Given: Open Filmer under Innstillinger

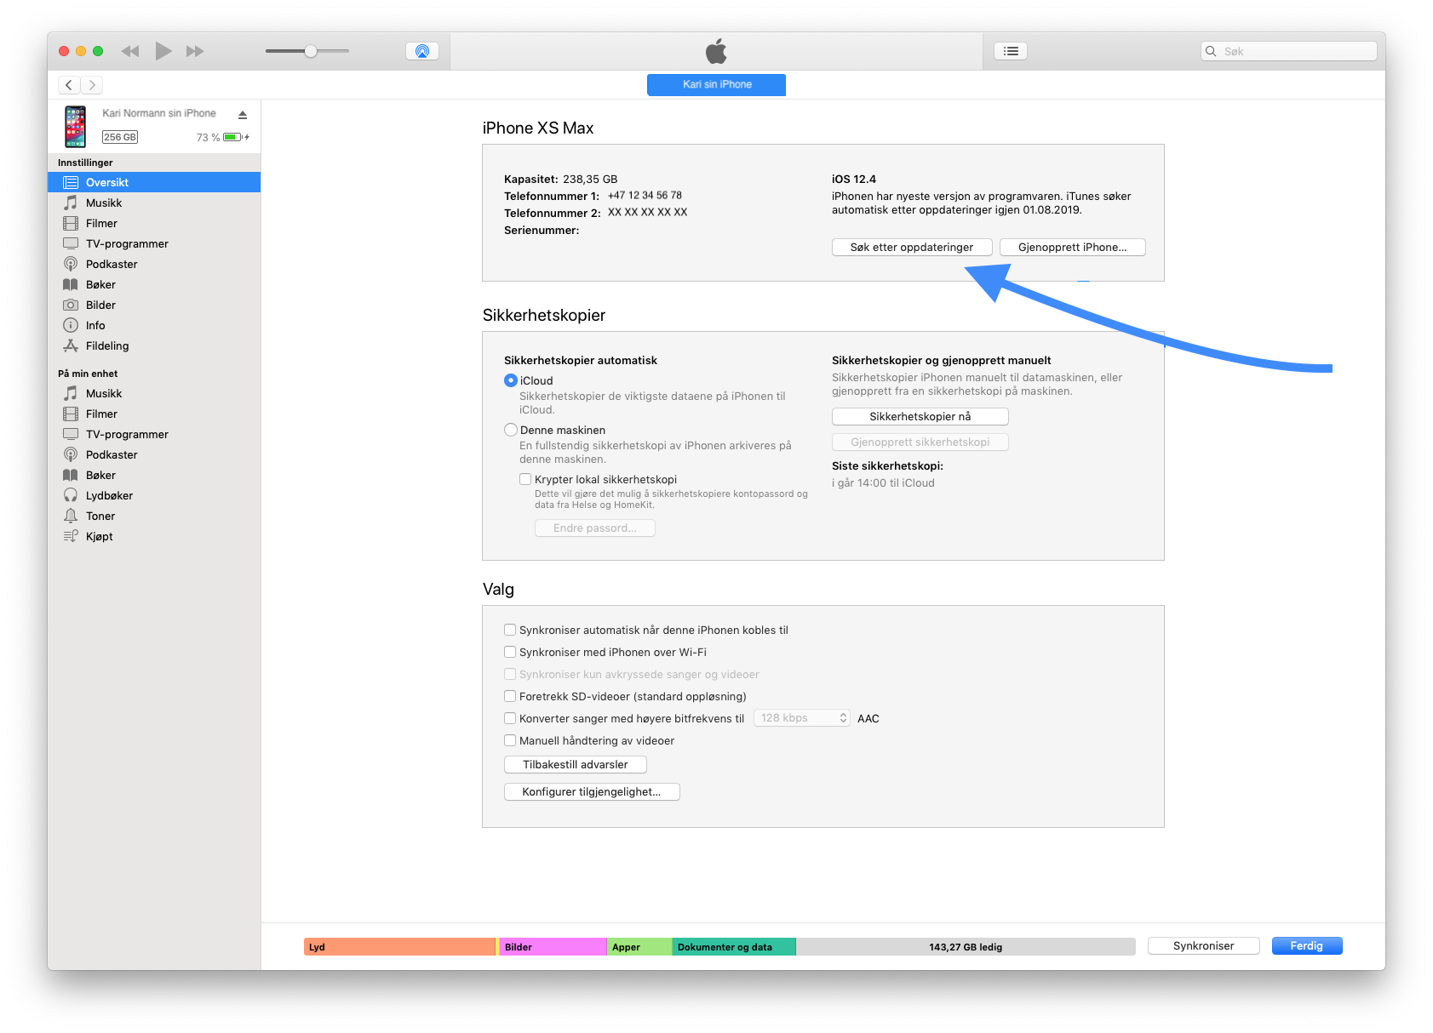Looking at the screenshot, I should [154, 223].
